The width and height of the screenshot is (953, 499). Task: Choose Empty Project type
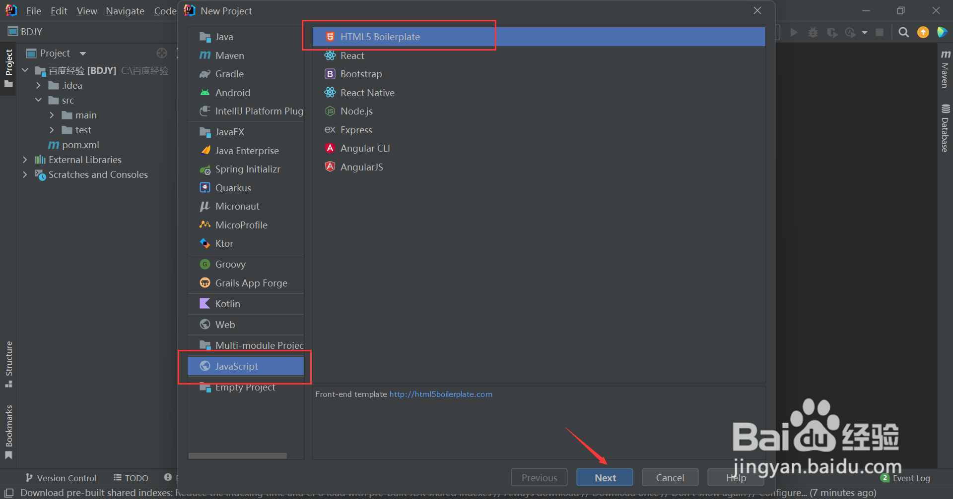[246, 387]
